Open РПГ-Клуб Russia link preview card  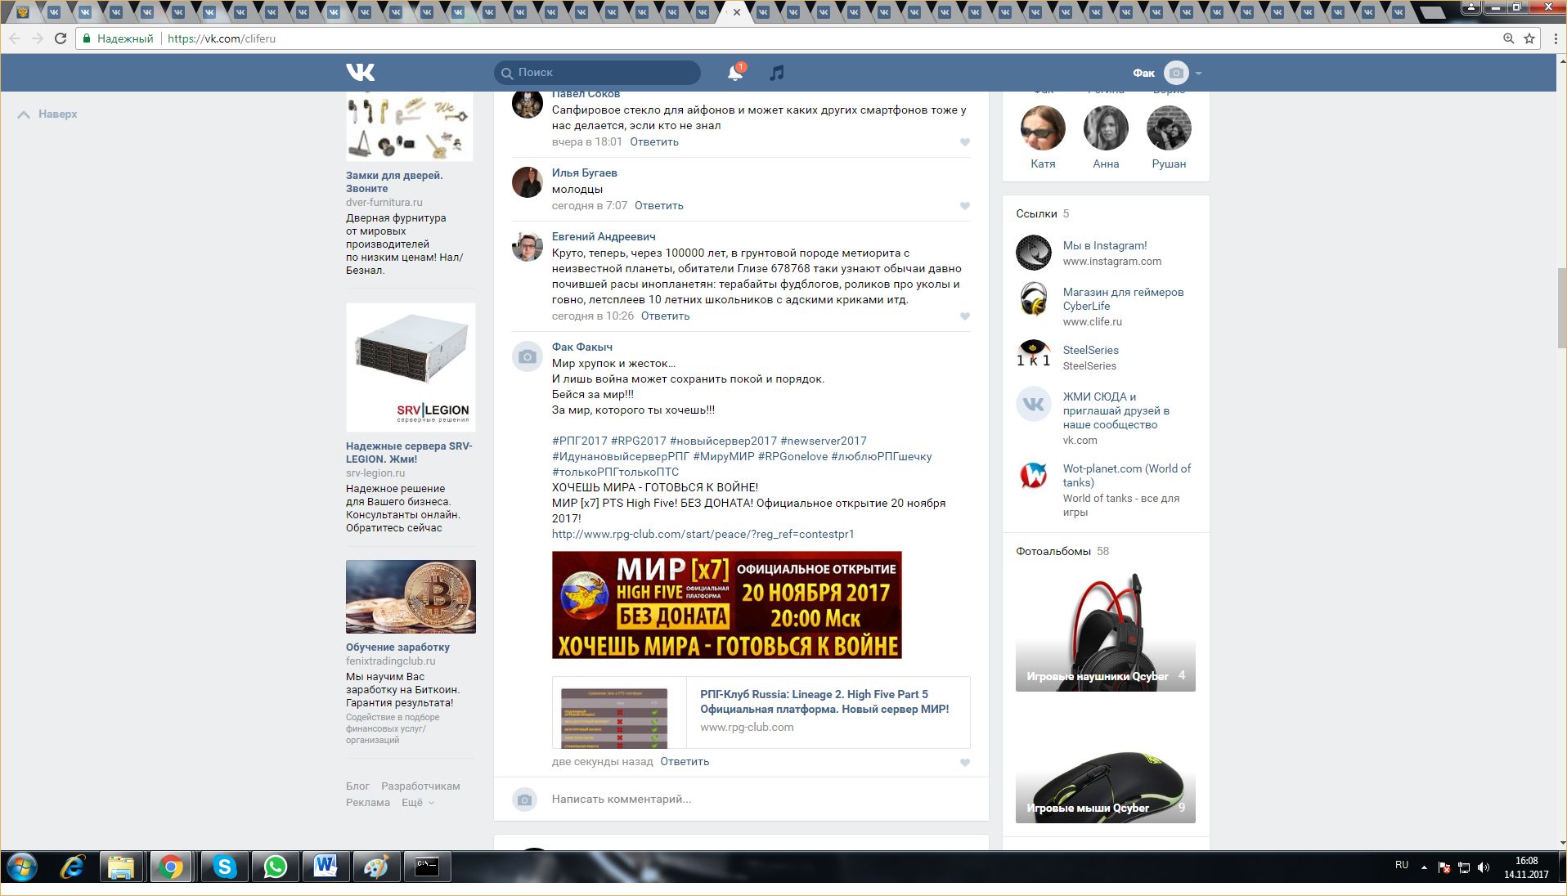point(761,712)
